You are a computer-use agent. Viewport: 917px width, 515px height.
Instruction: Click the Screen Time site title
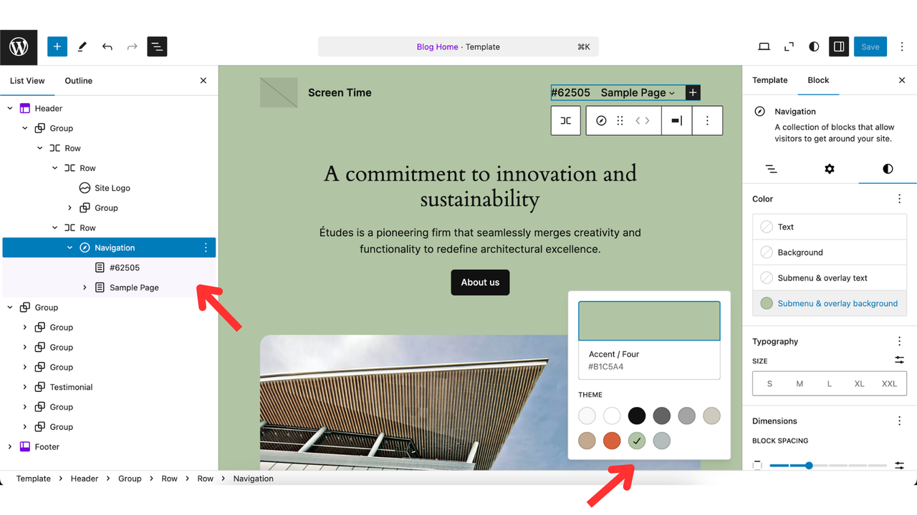(x=340, y=93)
